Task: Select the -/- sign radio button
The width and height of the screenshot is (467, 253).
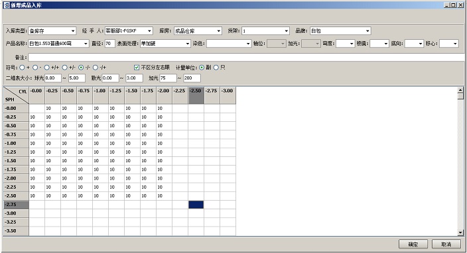Action: tap(81, 68)
